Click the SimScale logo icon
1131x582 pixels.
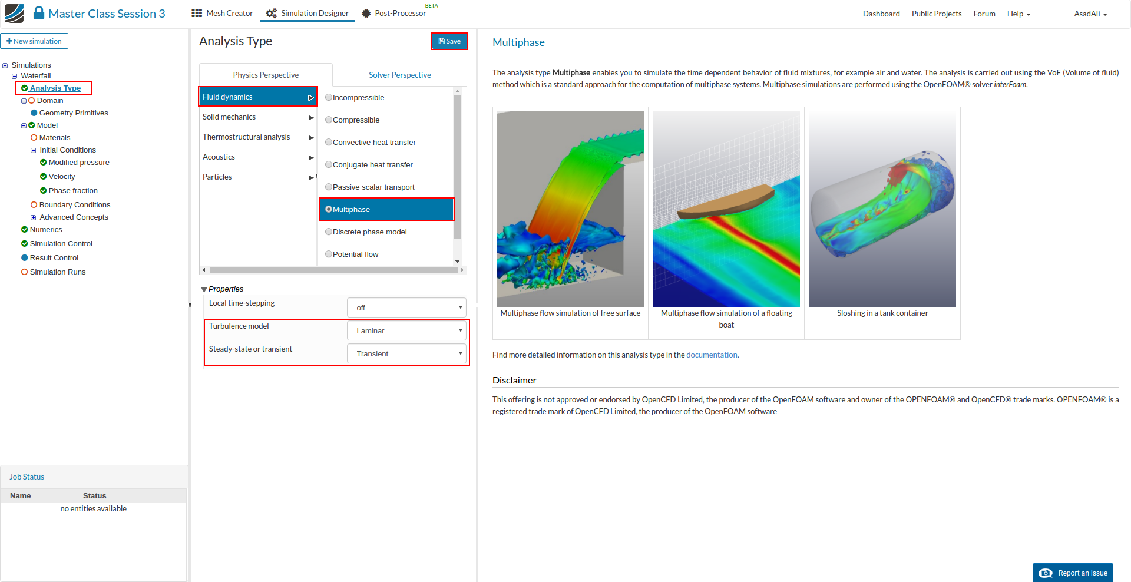tap(14, 13)
